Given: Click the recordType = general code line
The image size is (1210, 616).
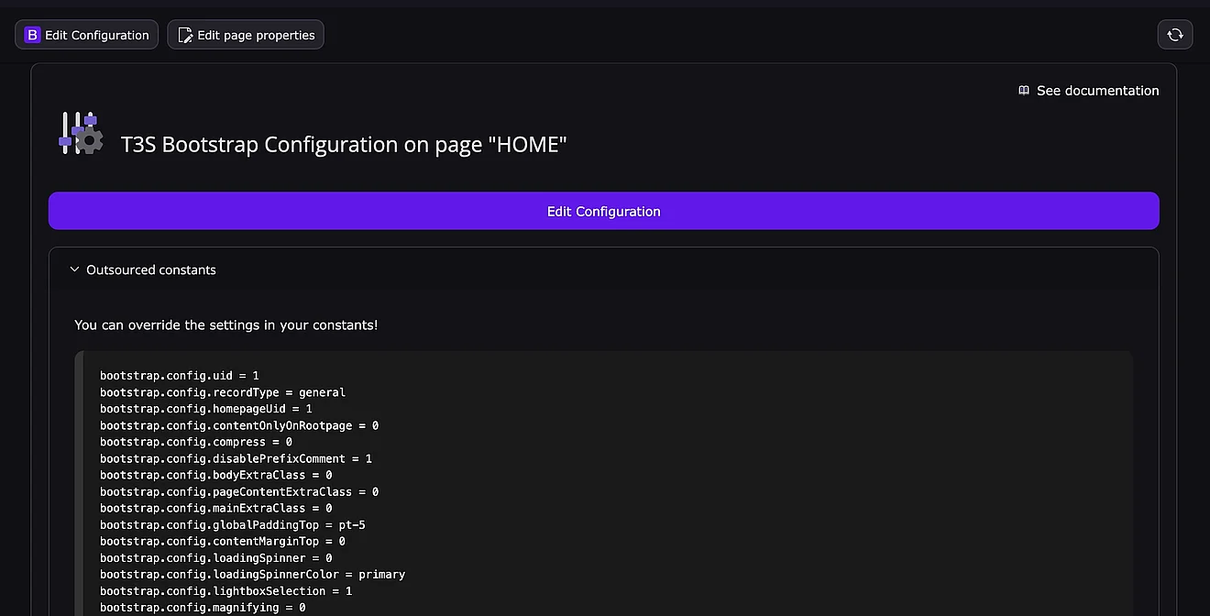Looking at the screenshot, I should [x=223, y=392].
